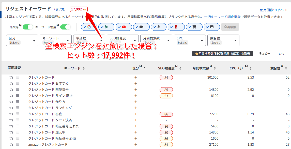Expand the SEO難易度 filter dropdown
The image size is (291, 149).
[x=122, y=40]
